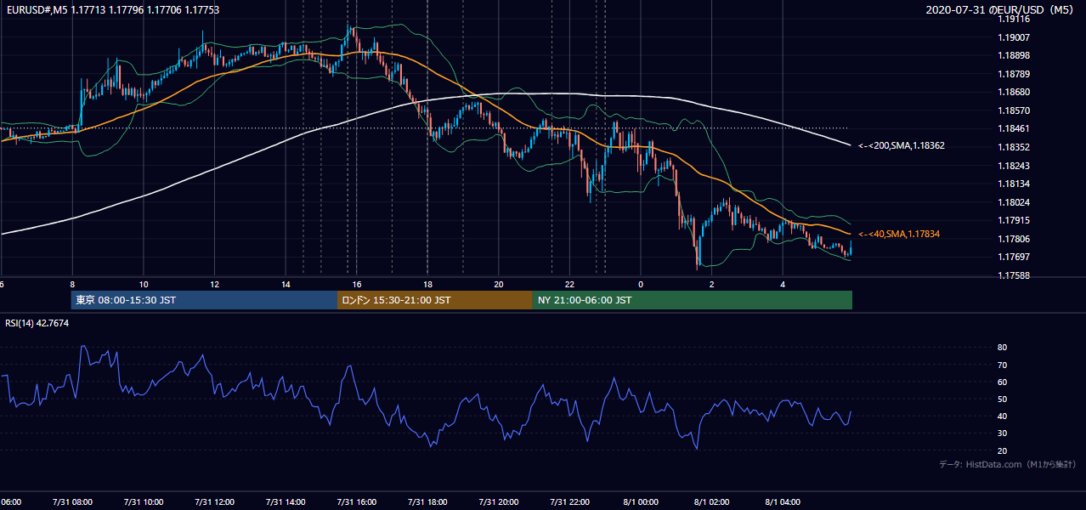Click the HistData.com data source credit

click(x=1008, y=464)
